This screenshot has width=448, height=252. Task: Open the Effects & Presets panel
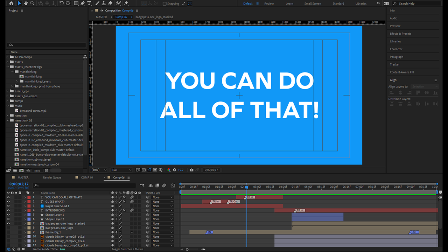400,34
